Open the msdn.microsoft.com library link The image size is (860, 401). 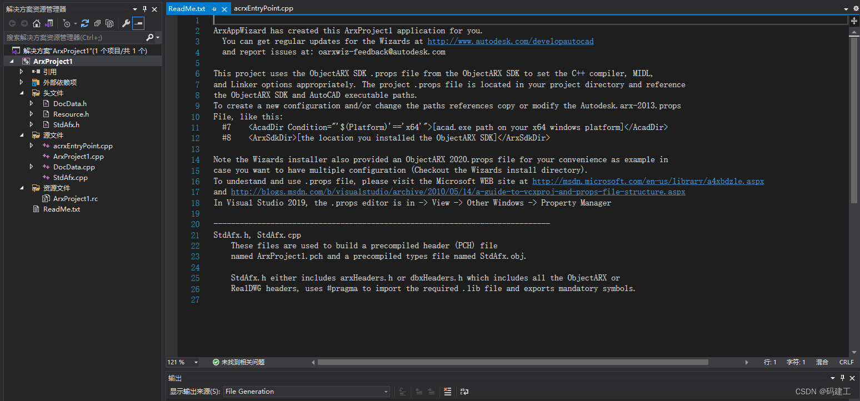coord(648,181)
